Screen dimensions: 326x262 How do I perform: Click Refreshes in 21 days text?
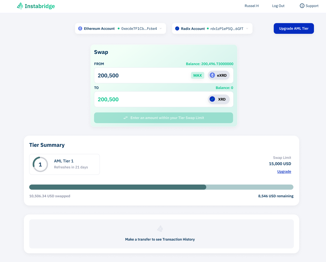(71, 167)
